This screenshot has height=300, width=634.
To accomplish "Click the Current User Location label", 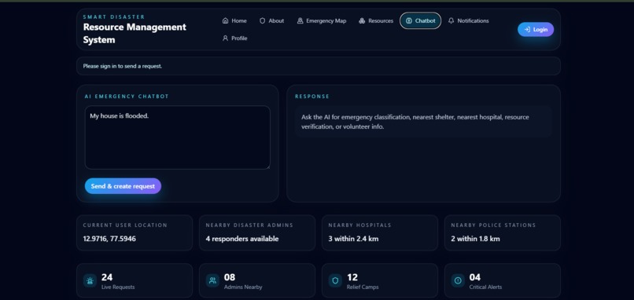I will [125, 225].
